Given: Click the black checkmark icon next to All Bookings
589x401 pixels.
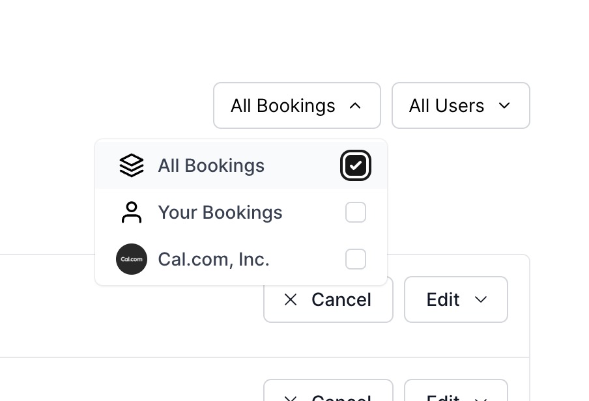Looking at the screenshot, I should click(356, 165).
